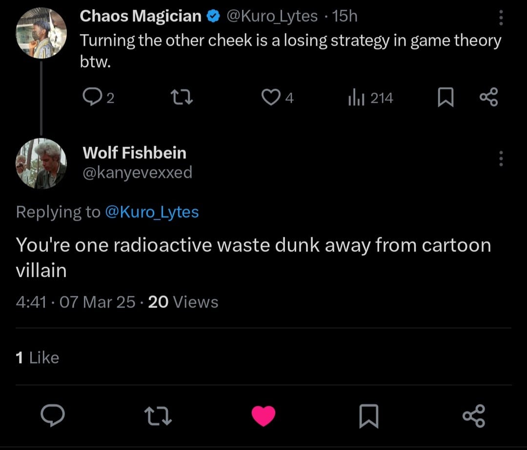Open the @kanyevexxed handle
Screen dimensions: 527x450
(137, 172)
